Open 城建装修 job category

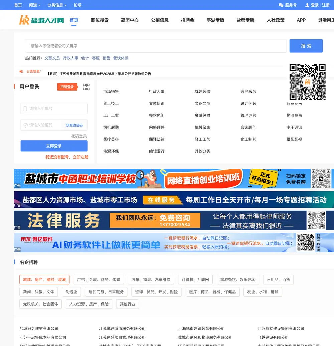coord(202,92)
